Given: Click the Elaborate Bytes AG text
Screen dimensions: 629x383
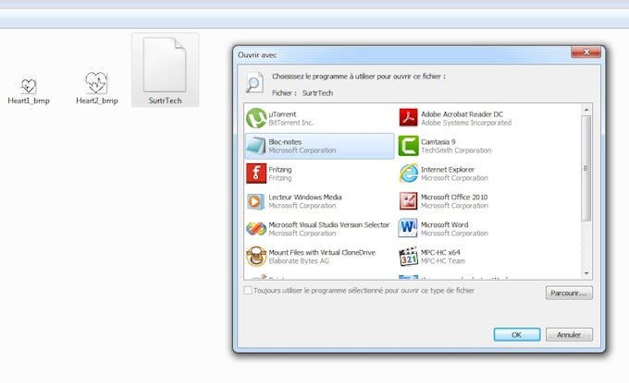Looking at the screenshot, I should (x=299, y=261).
